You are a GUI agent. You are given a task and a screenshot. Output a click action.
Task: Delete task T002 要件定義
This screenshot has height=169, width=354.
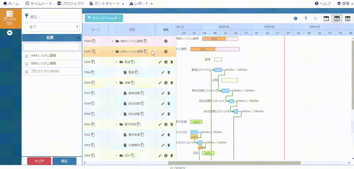(x=169, y=135)
